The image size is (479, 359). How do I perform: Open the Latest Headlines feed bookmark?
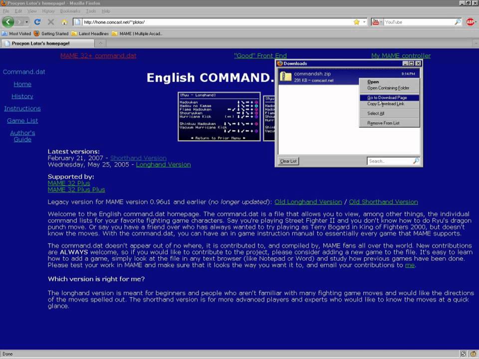point(90,33)
